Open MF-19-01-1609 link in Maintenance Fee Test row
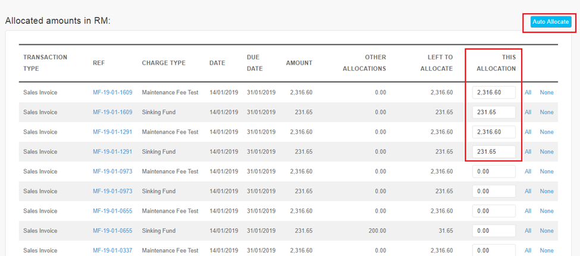 [x=112, y=93]
